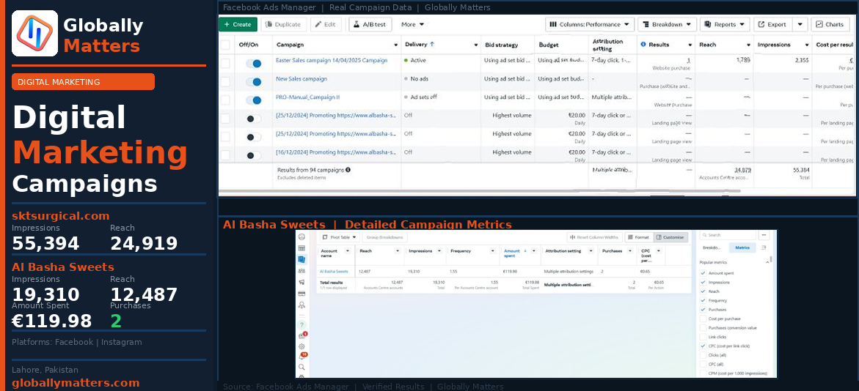Viewport: 859px width, 391px height.
Task: Enable the Cost per purchase metric checkbox
Action: 703,319
